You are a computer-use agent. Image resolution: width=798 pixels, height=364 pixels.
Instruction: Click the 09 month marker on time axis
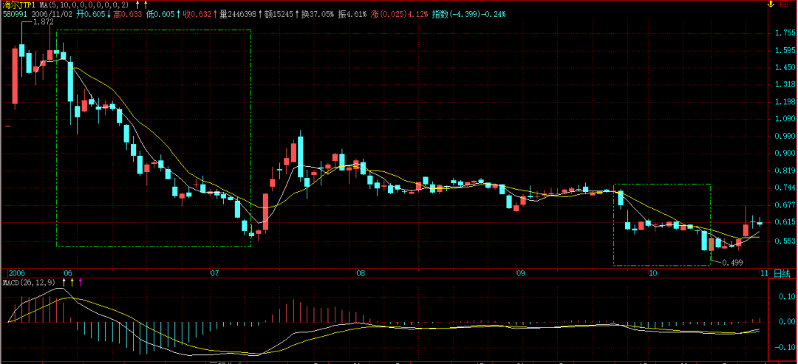[x=521, y=273]
